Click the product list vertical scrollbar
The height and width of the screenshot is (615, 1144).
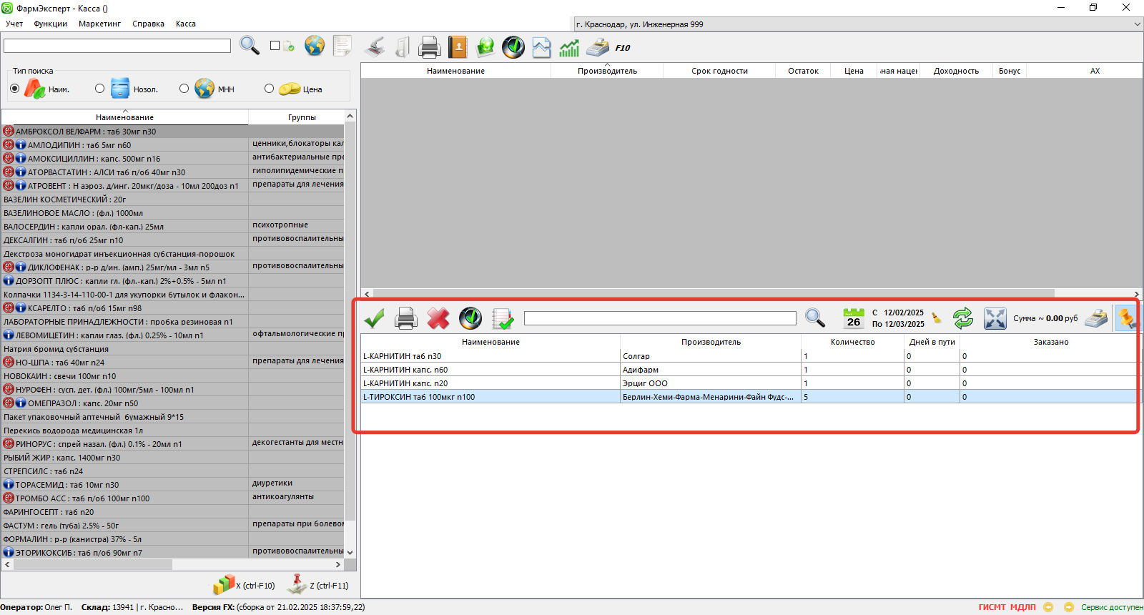click(x=350, y=322)
